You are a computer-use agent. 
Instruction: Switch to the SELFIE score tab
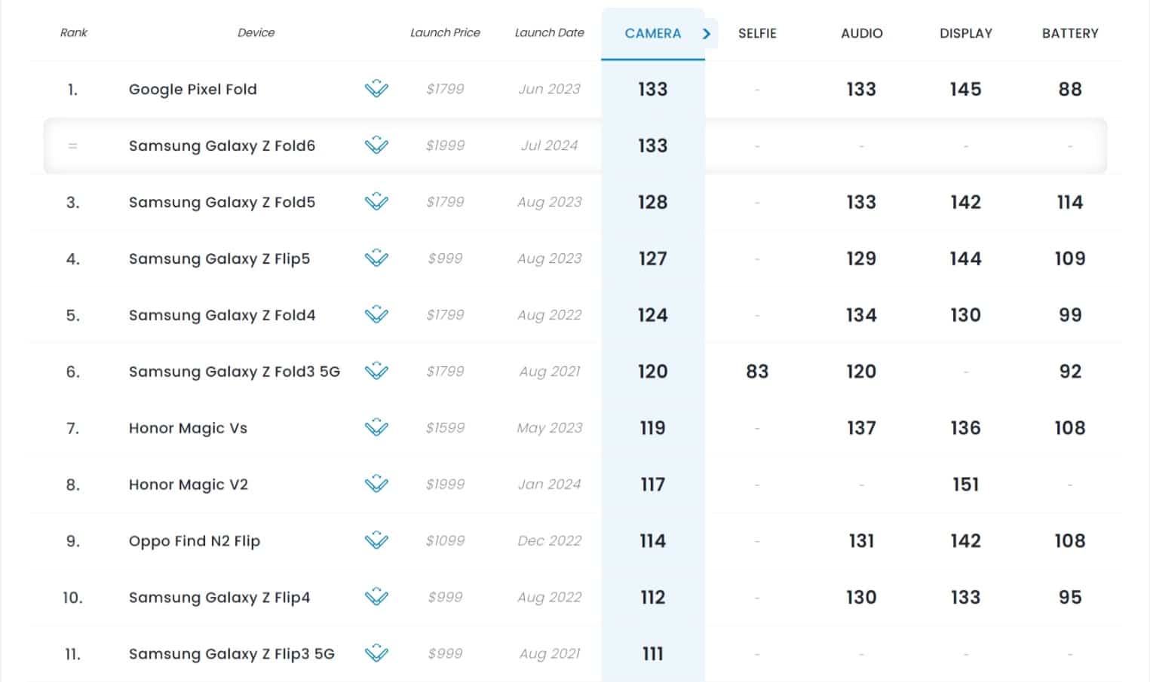tap(757, 33)
